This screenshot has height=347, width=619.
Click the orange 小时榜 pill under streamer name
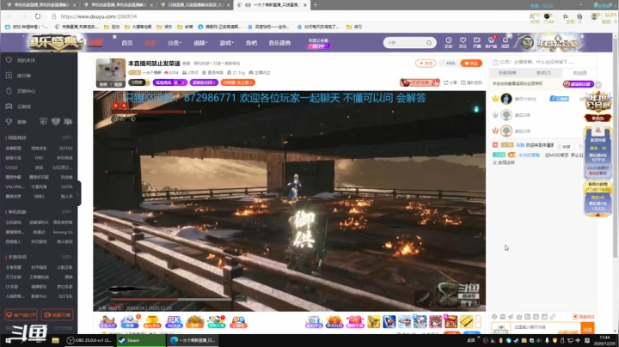237,82
